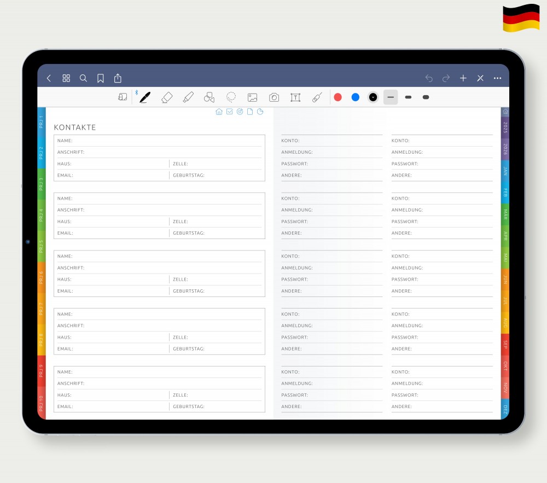Select the Highlighter tool
Screen dimensions: 547x483
(188, 97)
